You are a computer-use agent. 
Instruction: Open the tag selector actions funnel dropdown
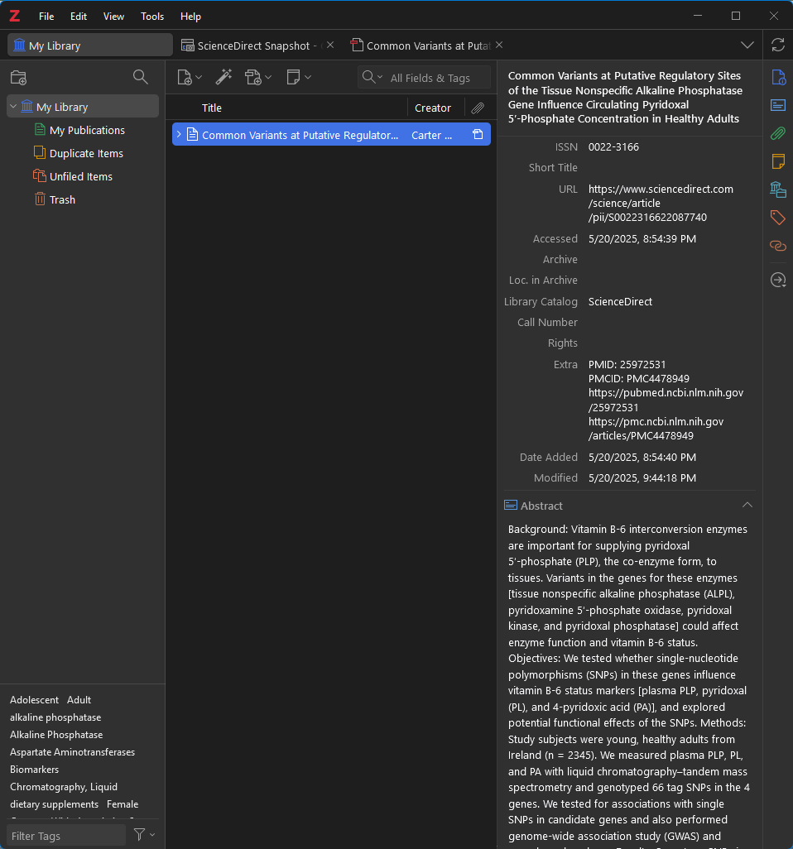(145, 835)
